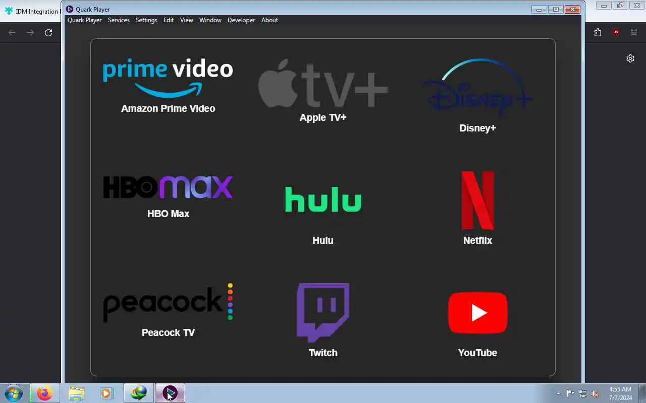Open Firefox from the taskbar
This screenshot has width=646, height=403.
point(44,393)
